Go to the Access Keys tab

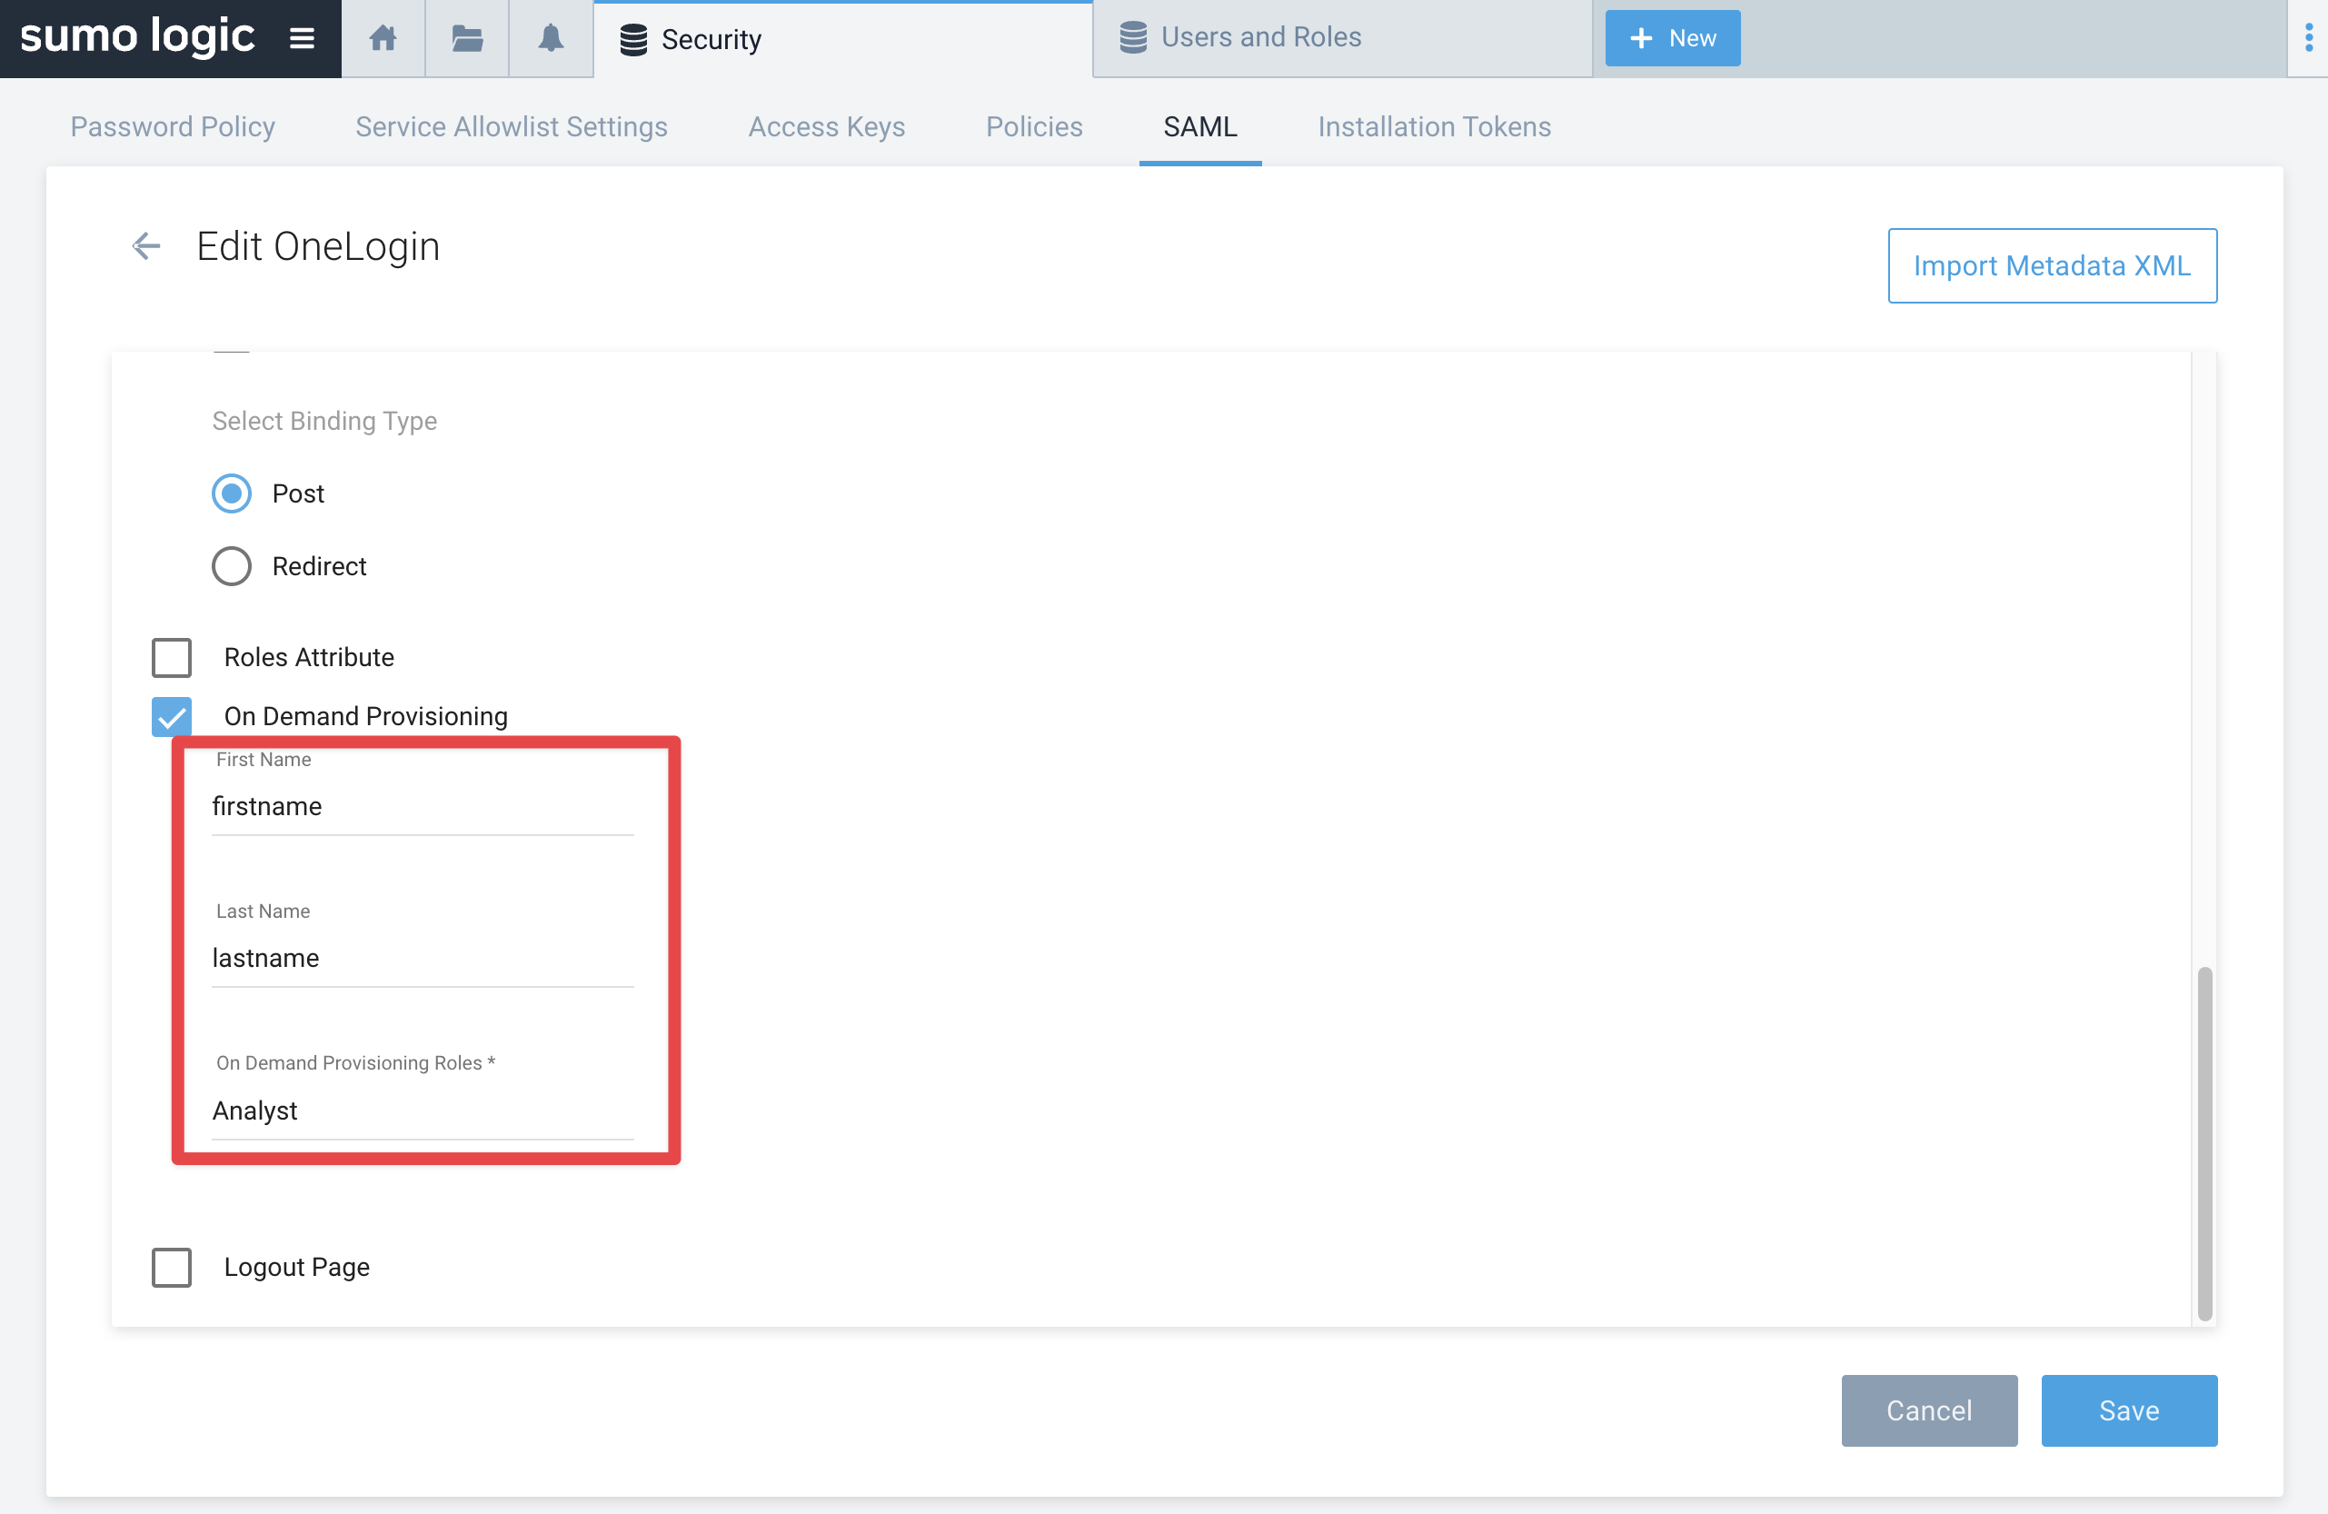pyautogui.click(x=827, y=127)
